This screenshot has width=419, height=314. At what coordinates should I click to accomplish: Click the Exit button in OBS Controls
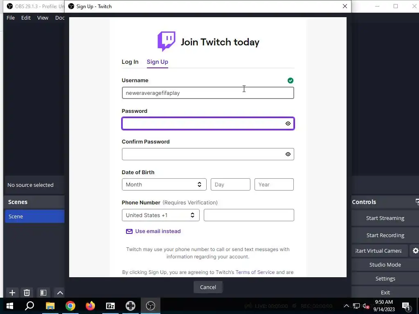385,292
